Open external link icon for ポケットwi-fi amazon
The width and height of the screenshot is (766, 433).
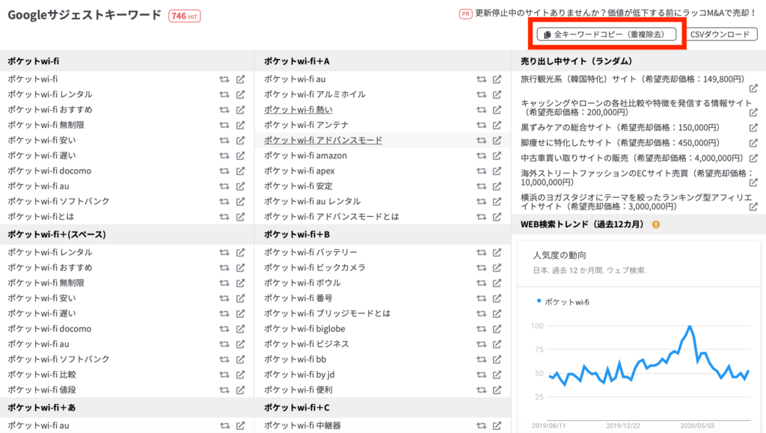click(497, 156)
